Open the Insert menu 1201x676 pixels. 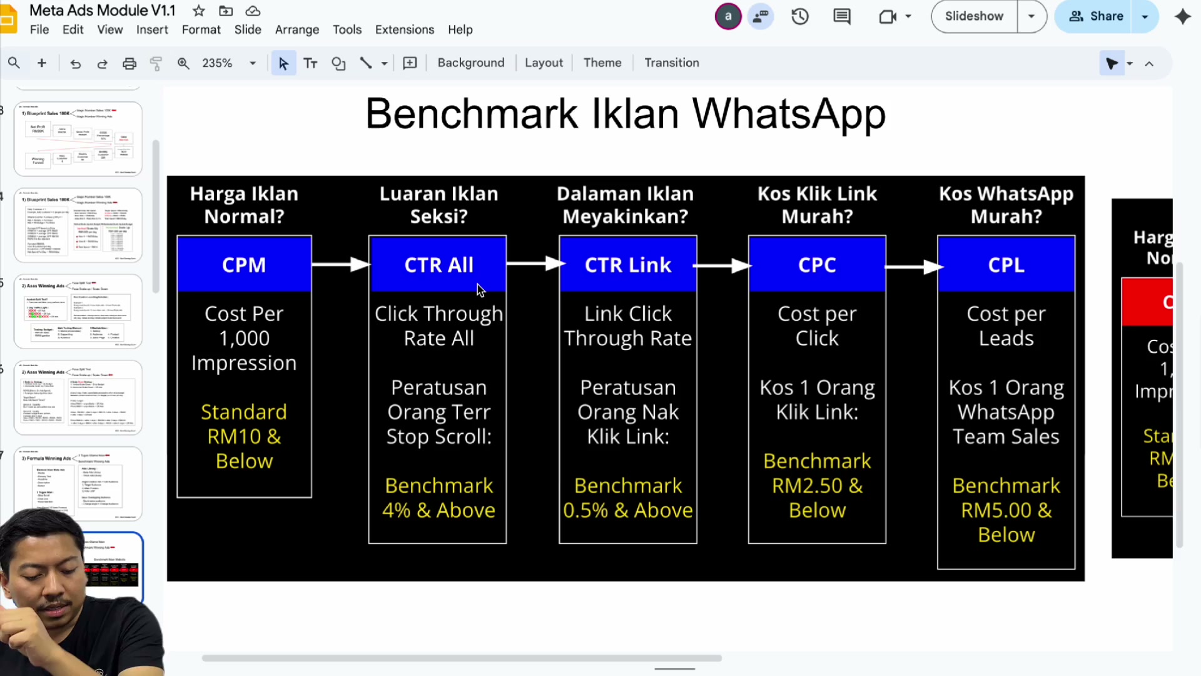(x=152, y=29)
